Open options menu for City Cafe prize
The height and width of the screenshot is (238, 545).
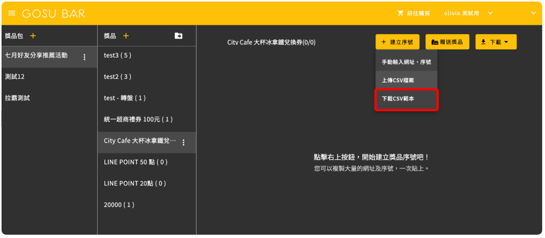[x=184, y=142]
